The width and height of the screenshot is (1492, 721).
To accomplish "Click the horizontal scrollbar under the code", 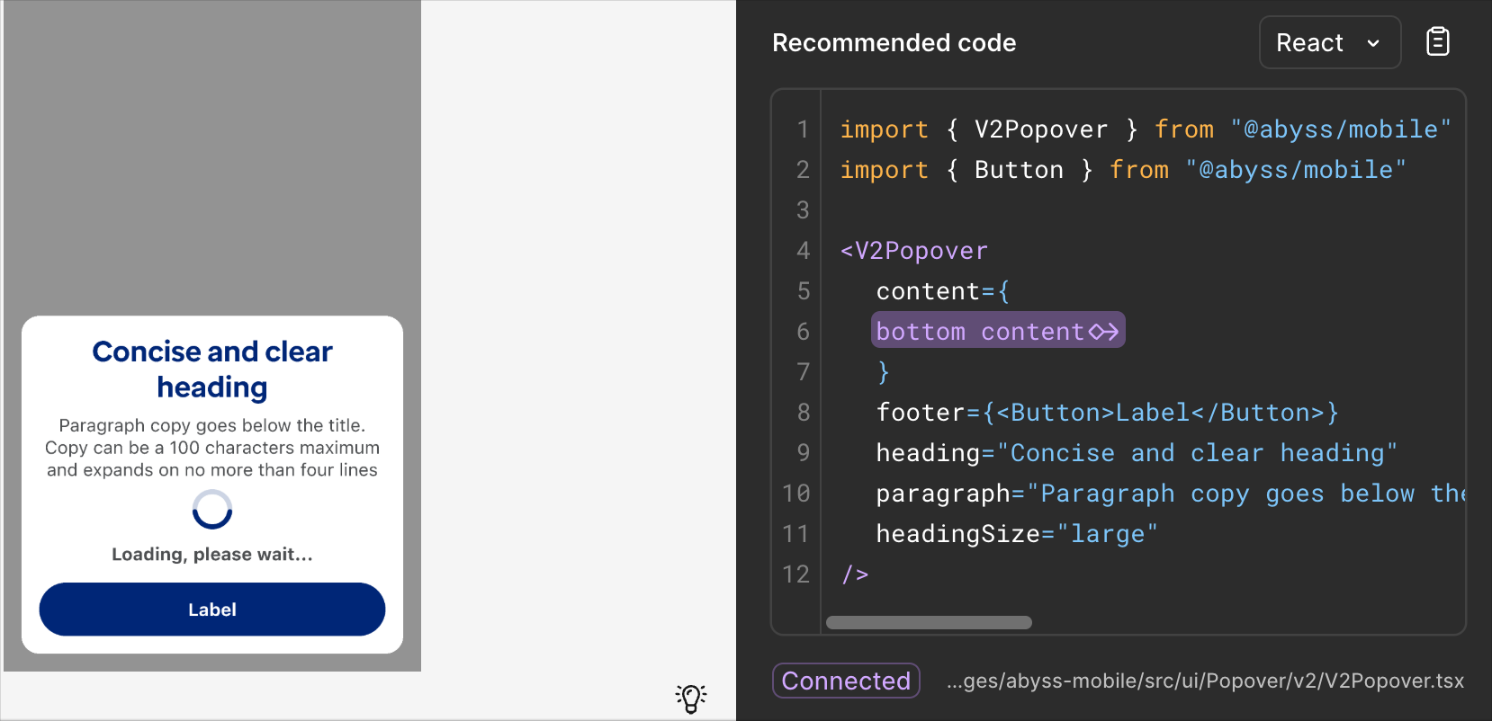I will 929,621.
